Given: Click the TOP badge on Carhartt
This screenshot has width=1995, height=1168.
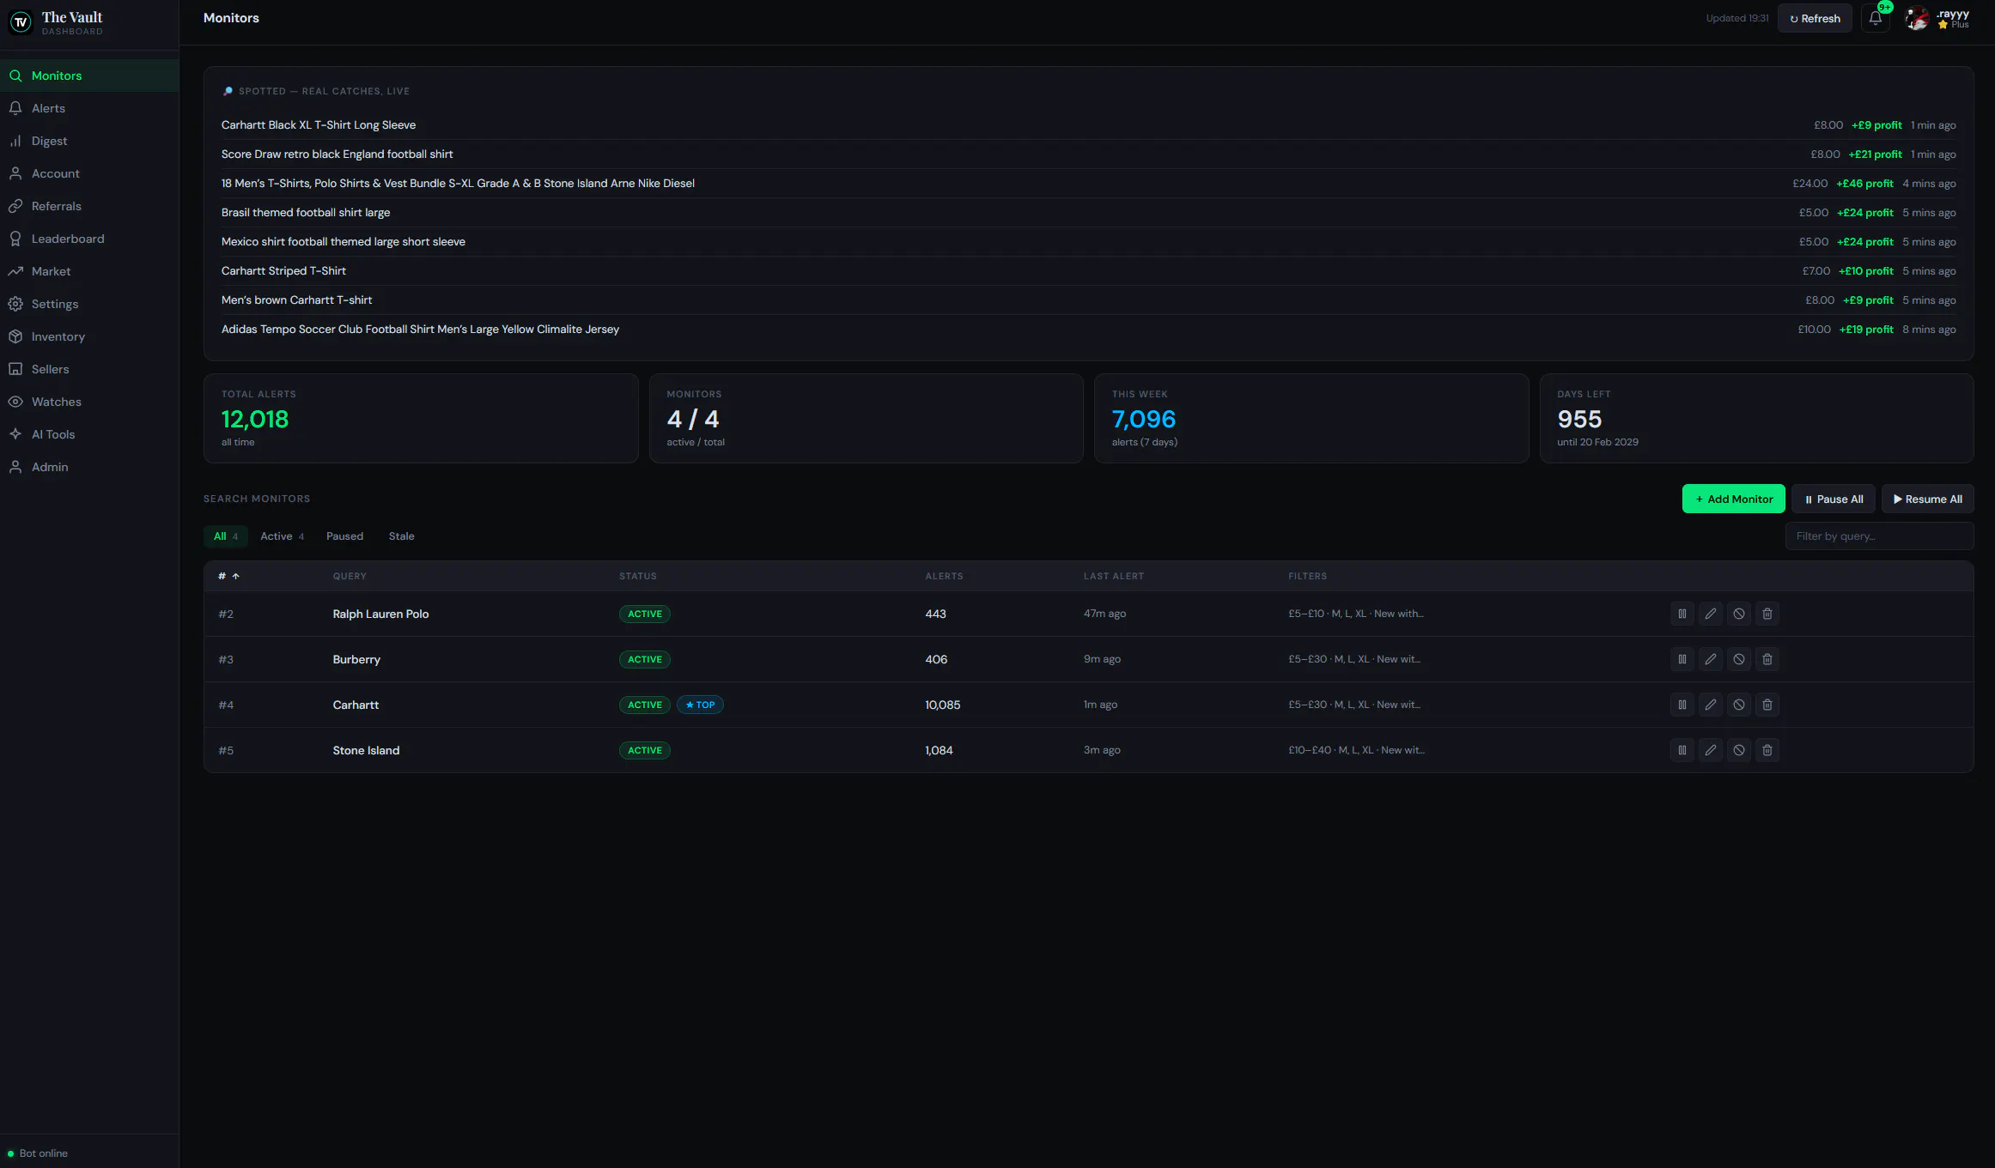Looking at the screenshot, I should (700, 705).
